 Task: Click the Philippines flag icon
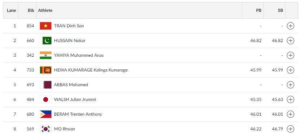46,114
